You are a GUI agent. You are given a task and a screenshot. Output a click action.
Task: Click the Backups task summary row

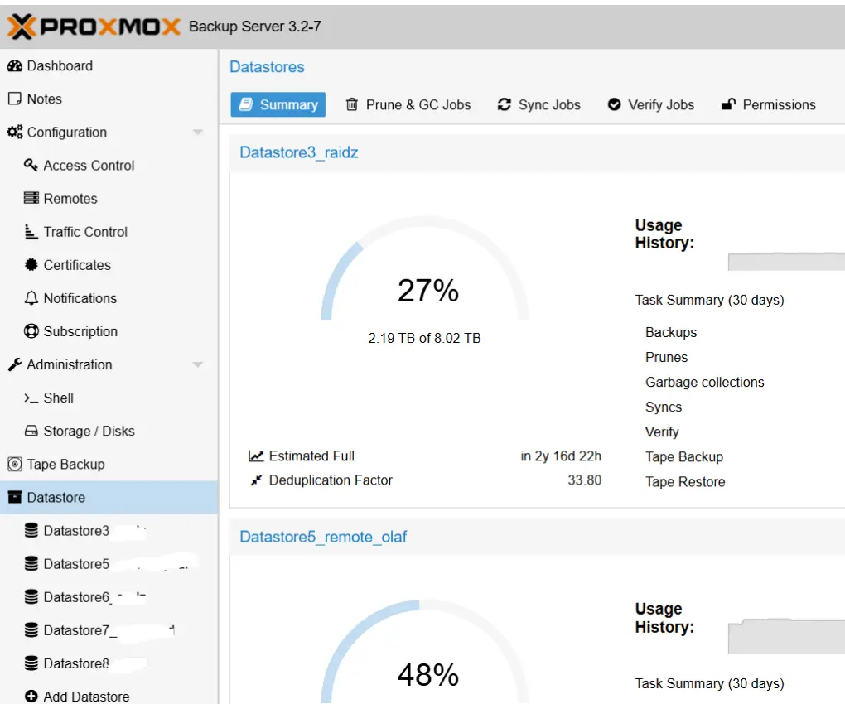[x=671, y=332]
